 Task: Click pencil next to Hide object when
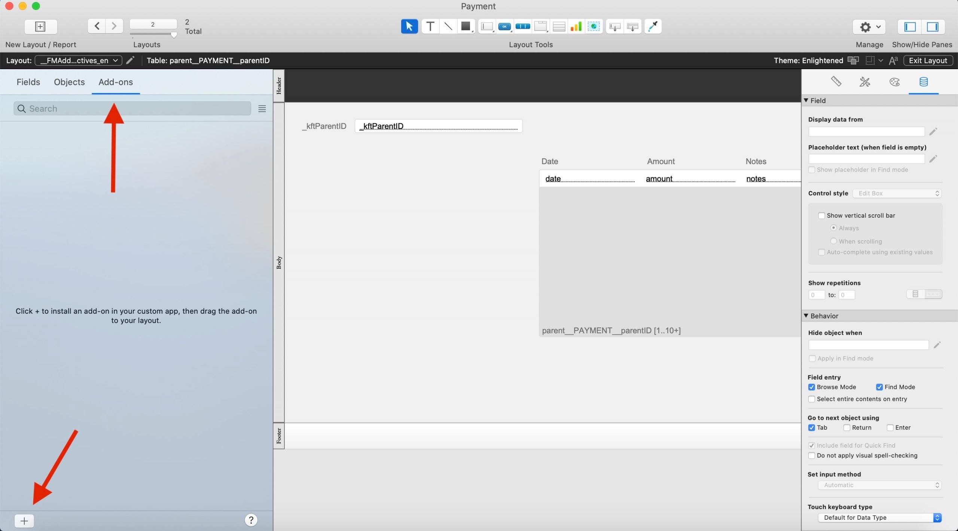(937, 345)
